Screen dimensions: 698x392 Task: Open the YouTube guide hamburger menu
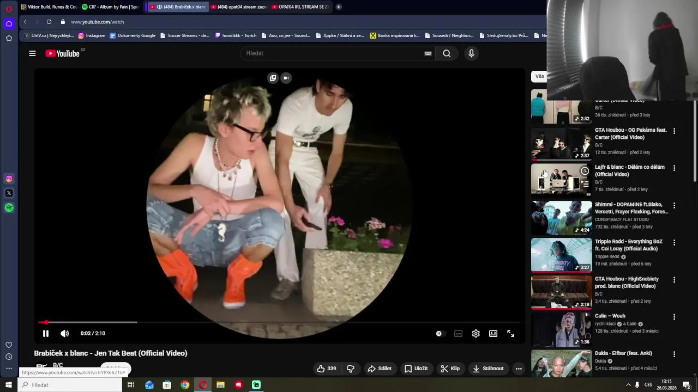(x=32, y=53)
